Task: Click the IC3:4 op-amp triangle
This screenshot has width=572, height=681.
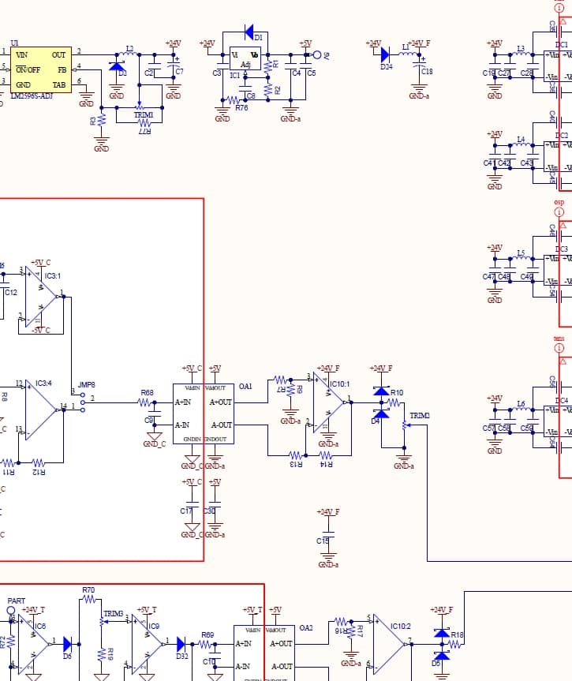Action: tap(39, 410)
